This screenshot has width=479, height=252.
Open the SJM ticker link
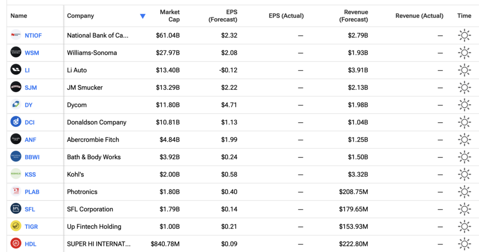coord(30,87)
